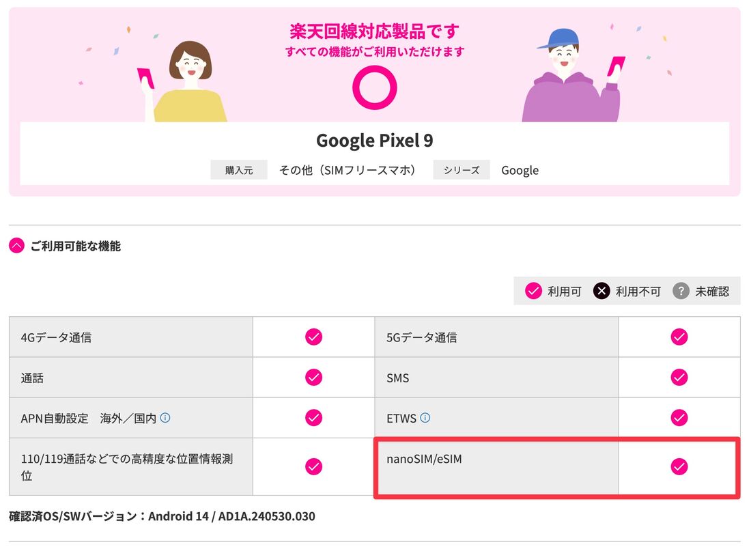Screen dimensions: 751x551
Task: Click the 未確認 question mark icon
Action: coord(681,291)
